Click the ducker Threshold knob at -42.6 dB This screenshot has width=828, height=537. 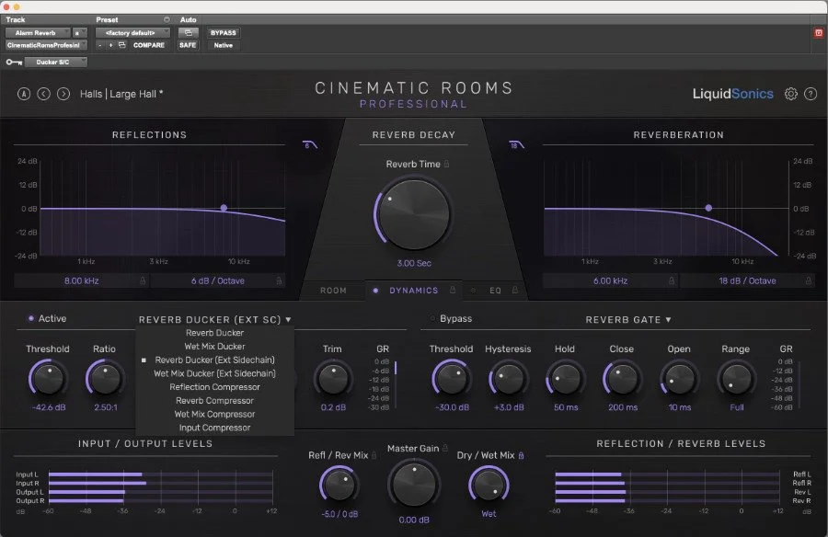pyautogui.click(x=48, y=378)
